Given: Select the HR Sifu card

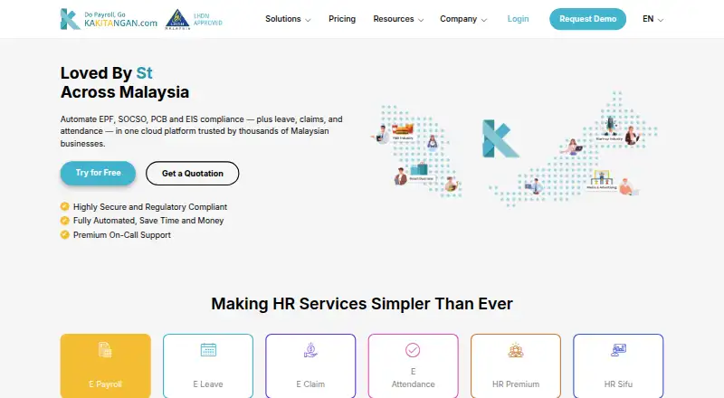Looking at the screenshot, I should pyautogui.click(x=618, y=365).
